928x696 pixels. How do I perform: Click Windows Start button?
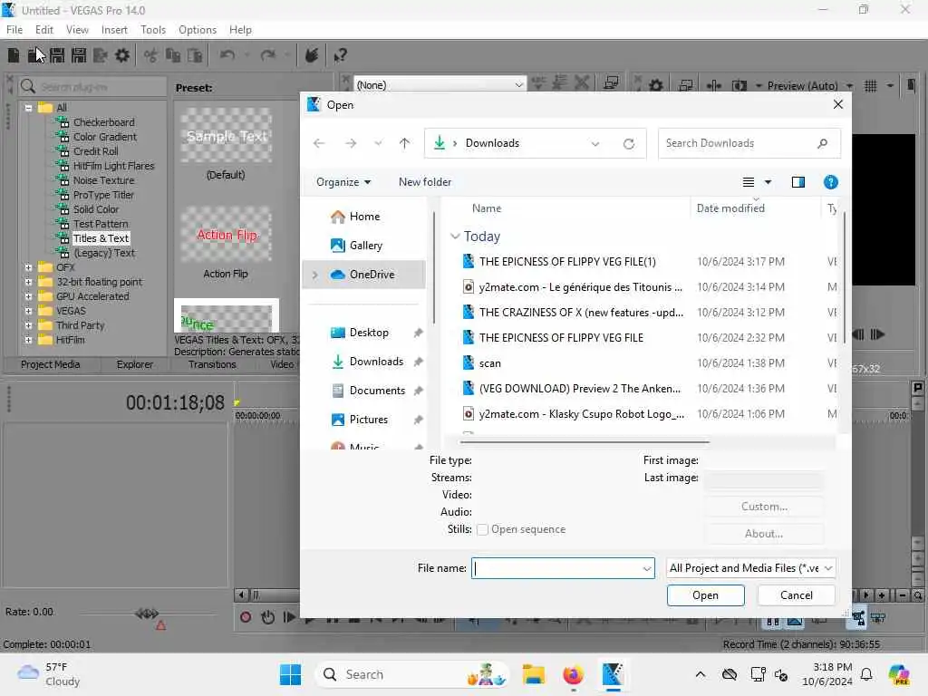coord(291,674)
